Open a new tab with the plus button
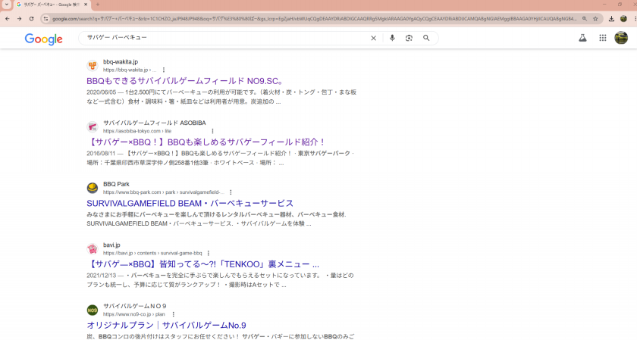 point(98,5)
